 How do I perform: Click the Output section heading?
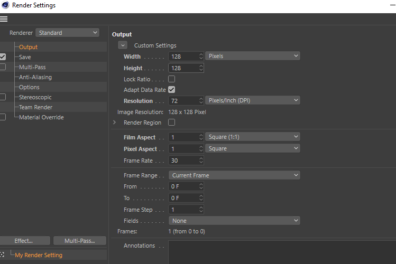pyautogui.click(x=122, y=34)
